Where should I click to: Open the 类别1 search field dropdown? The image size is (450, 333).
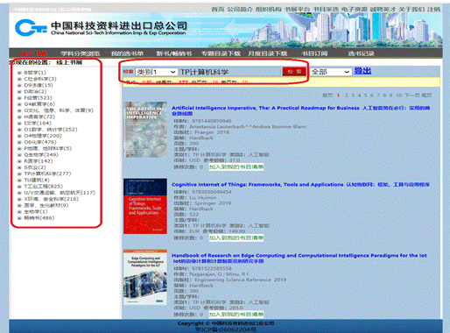[156, 72]
